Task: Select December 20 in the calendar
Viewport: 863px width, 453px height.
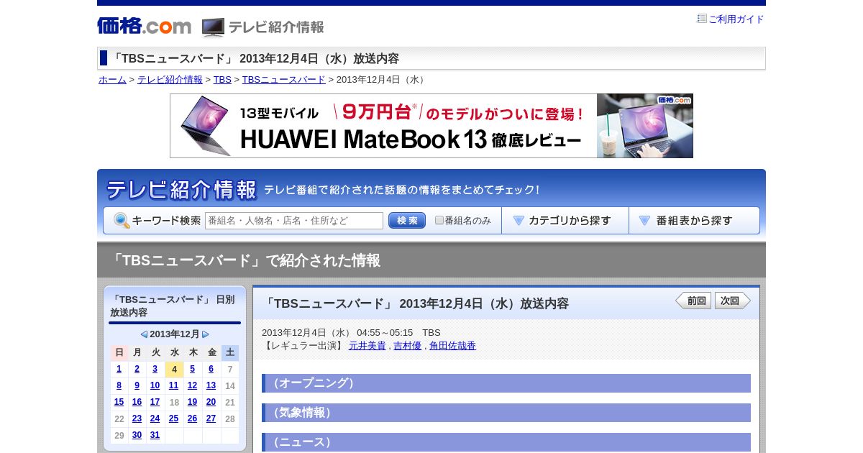Action: click(x=211, y=402)
